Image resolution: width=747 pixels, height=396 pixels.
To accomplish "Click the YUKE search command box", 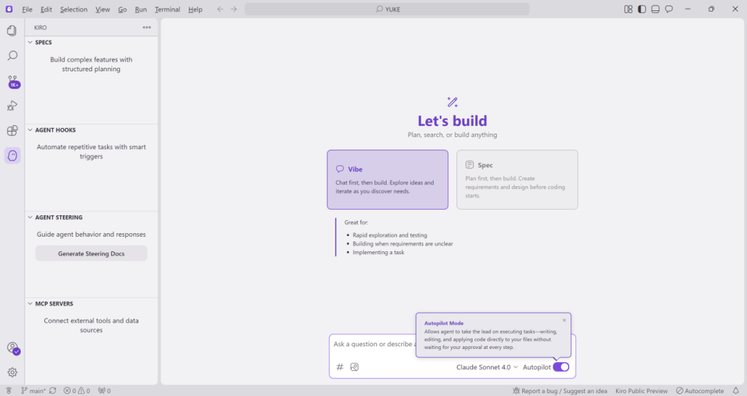I will pos(387,9).
